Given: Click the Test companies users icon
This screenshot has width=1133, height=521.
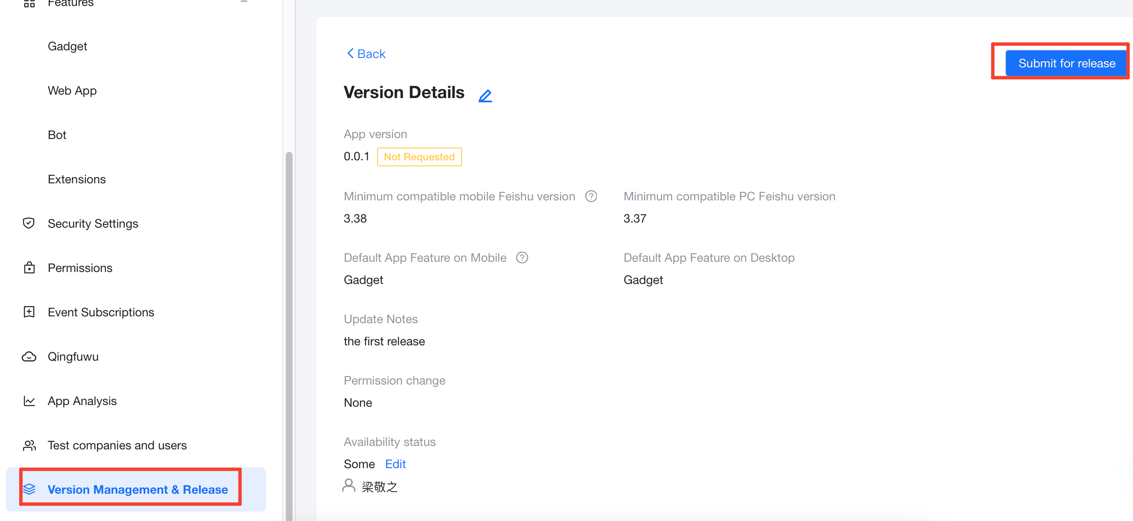Looking at the screenshot, I should click(x=29, y=446).
